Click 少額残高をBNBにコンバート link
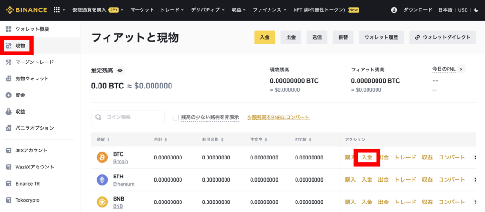 coord(278,117)
